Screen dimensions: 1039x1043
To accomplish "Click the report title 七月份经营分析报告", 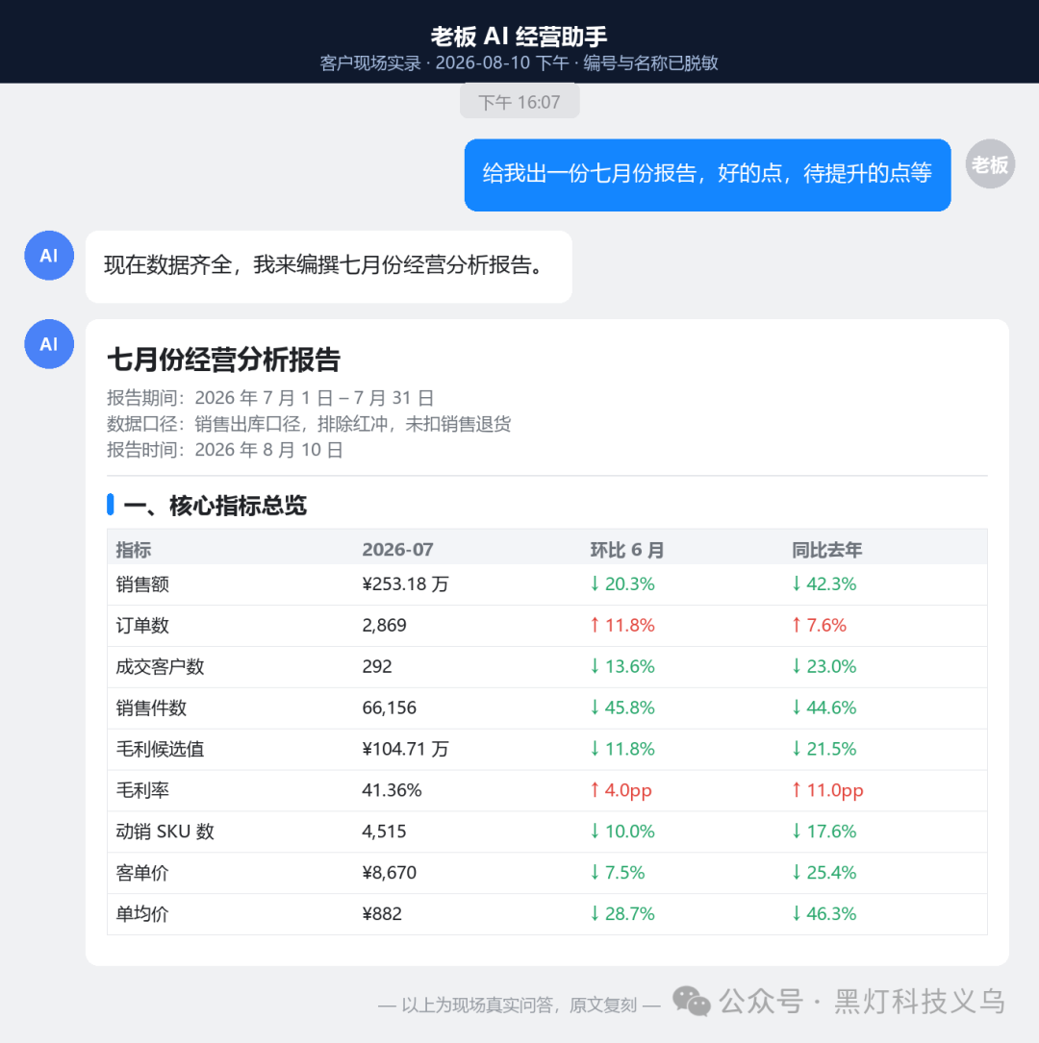I will 223,360.
